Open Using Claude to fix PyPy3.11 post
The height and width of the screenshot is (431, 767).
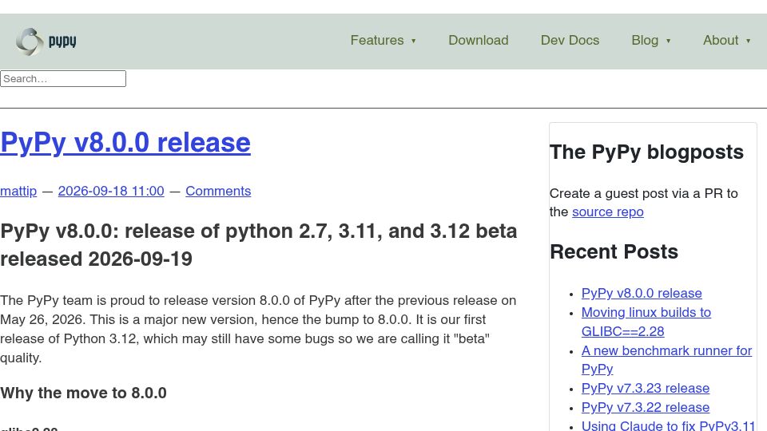(668, 425)
